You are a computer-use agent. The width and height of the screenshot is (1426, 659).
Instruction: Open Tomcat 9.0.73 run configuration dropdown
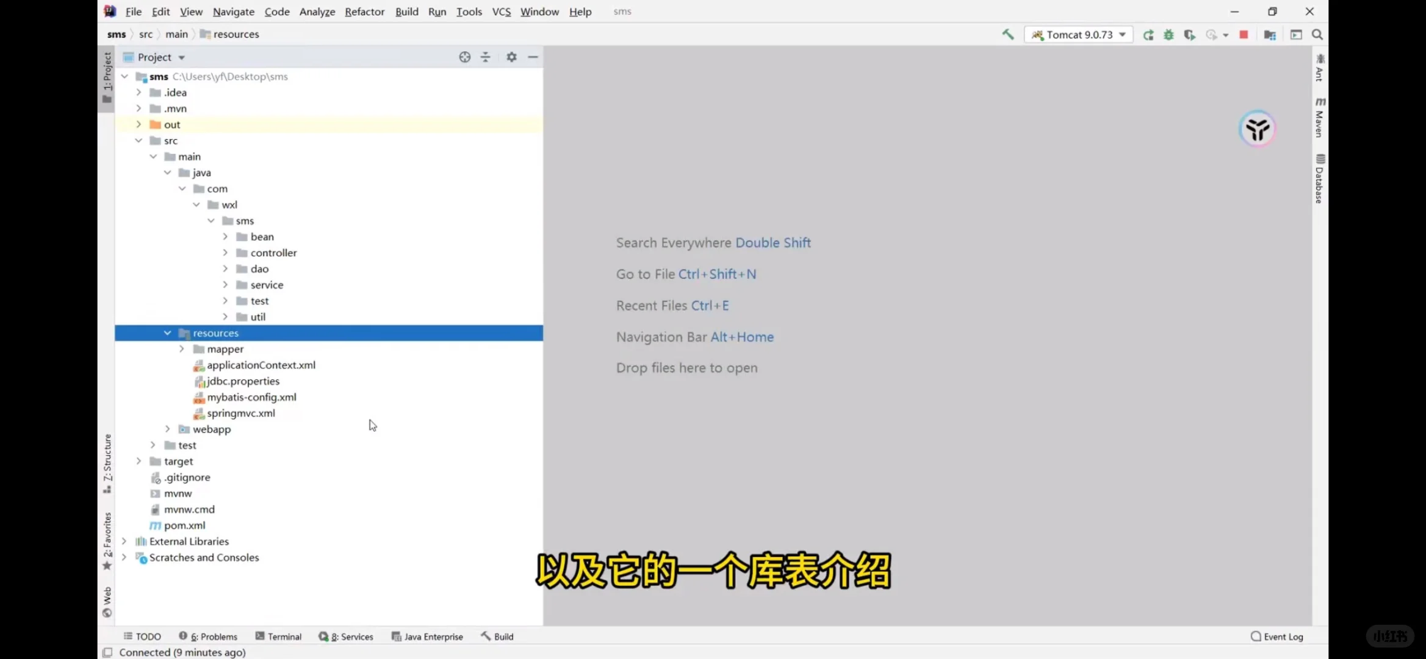(x=1079, y=35)
